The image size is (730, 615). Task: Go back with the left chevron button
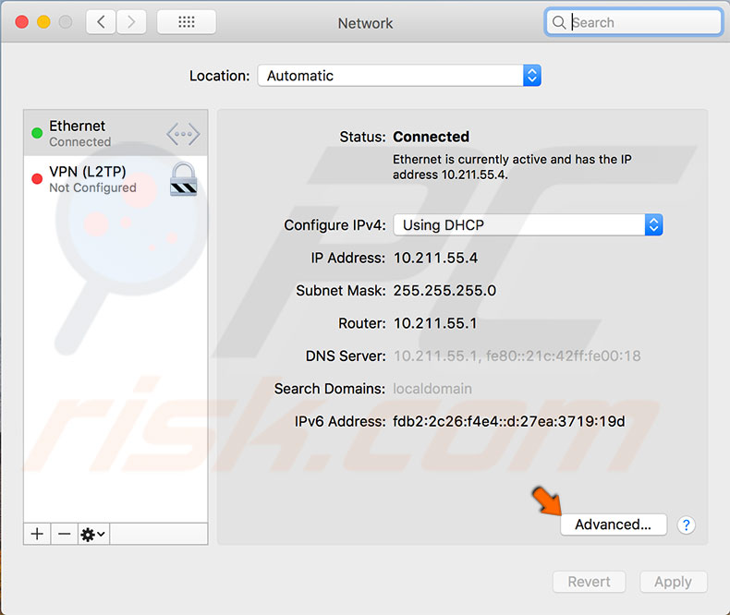[x=101, y=22]
